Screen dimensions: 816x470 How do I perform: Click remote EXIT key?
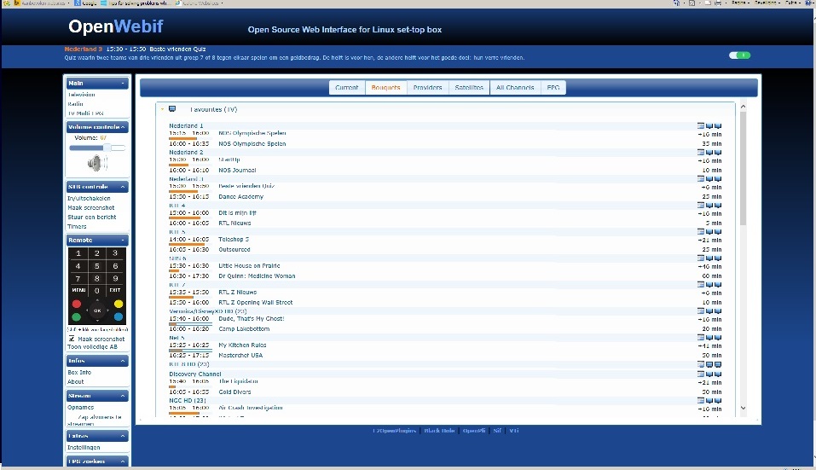[115, 290]
